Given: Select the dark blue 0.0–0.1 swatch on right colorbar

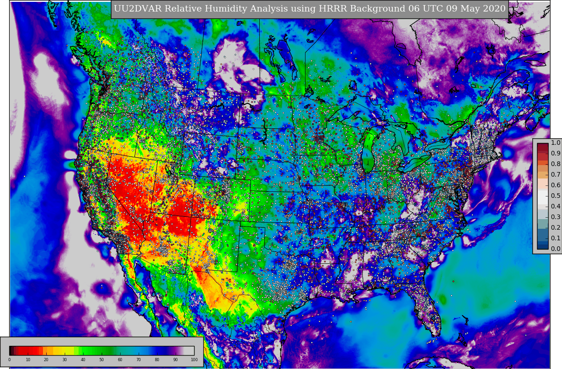Looking at the screenshot, I should pyautogui.click(x=543, y=244).
